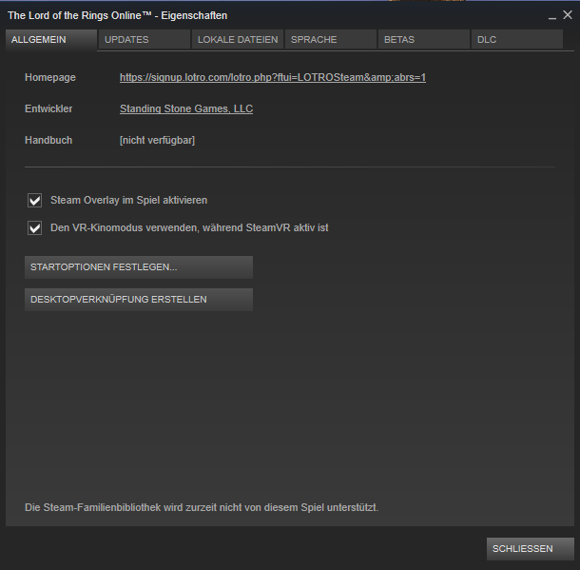
Task: Toggle Steam Overlay im Spiel aktivieren checkbox
Action: [35, 200]
